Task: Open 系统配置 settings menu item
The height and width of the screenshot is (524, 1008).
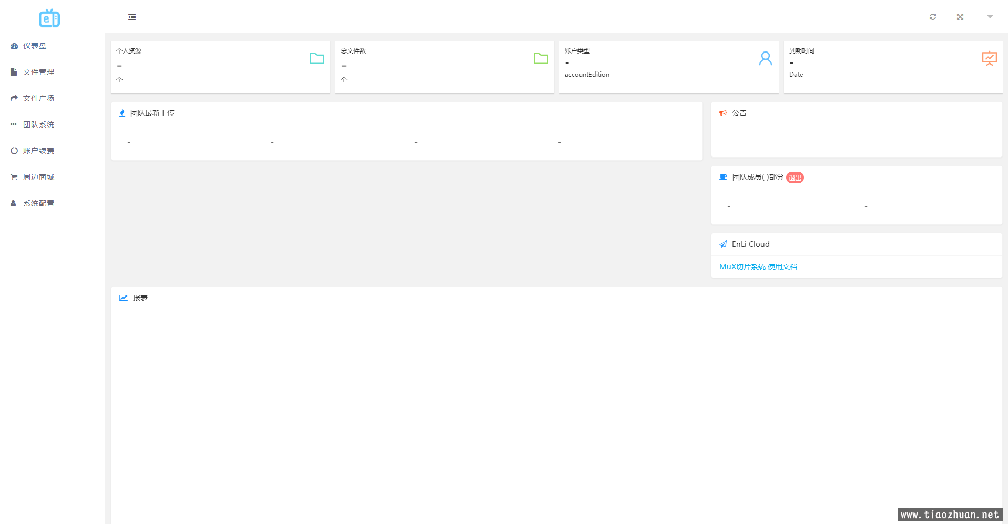Action: pos(38,203)
